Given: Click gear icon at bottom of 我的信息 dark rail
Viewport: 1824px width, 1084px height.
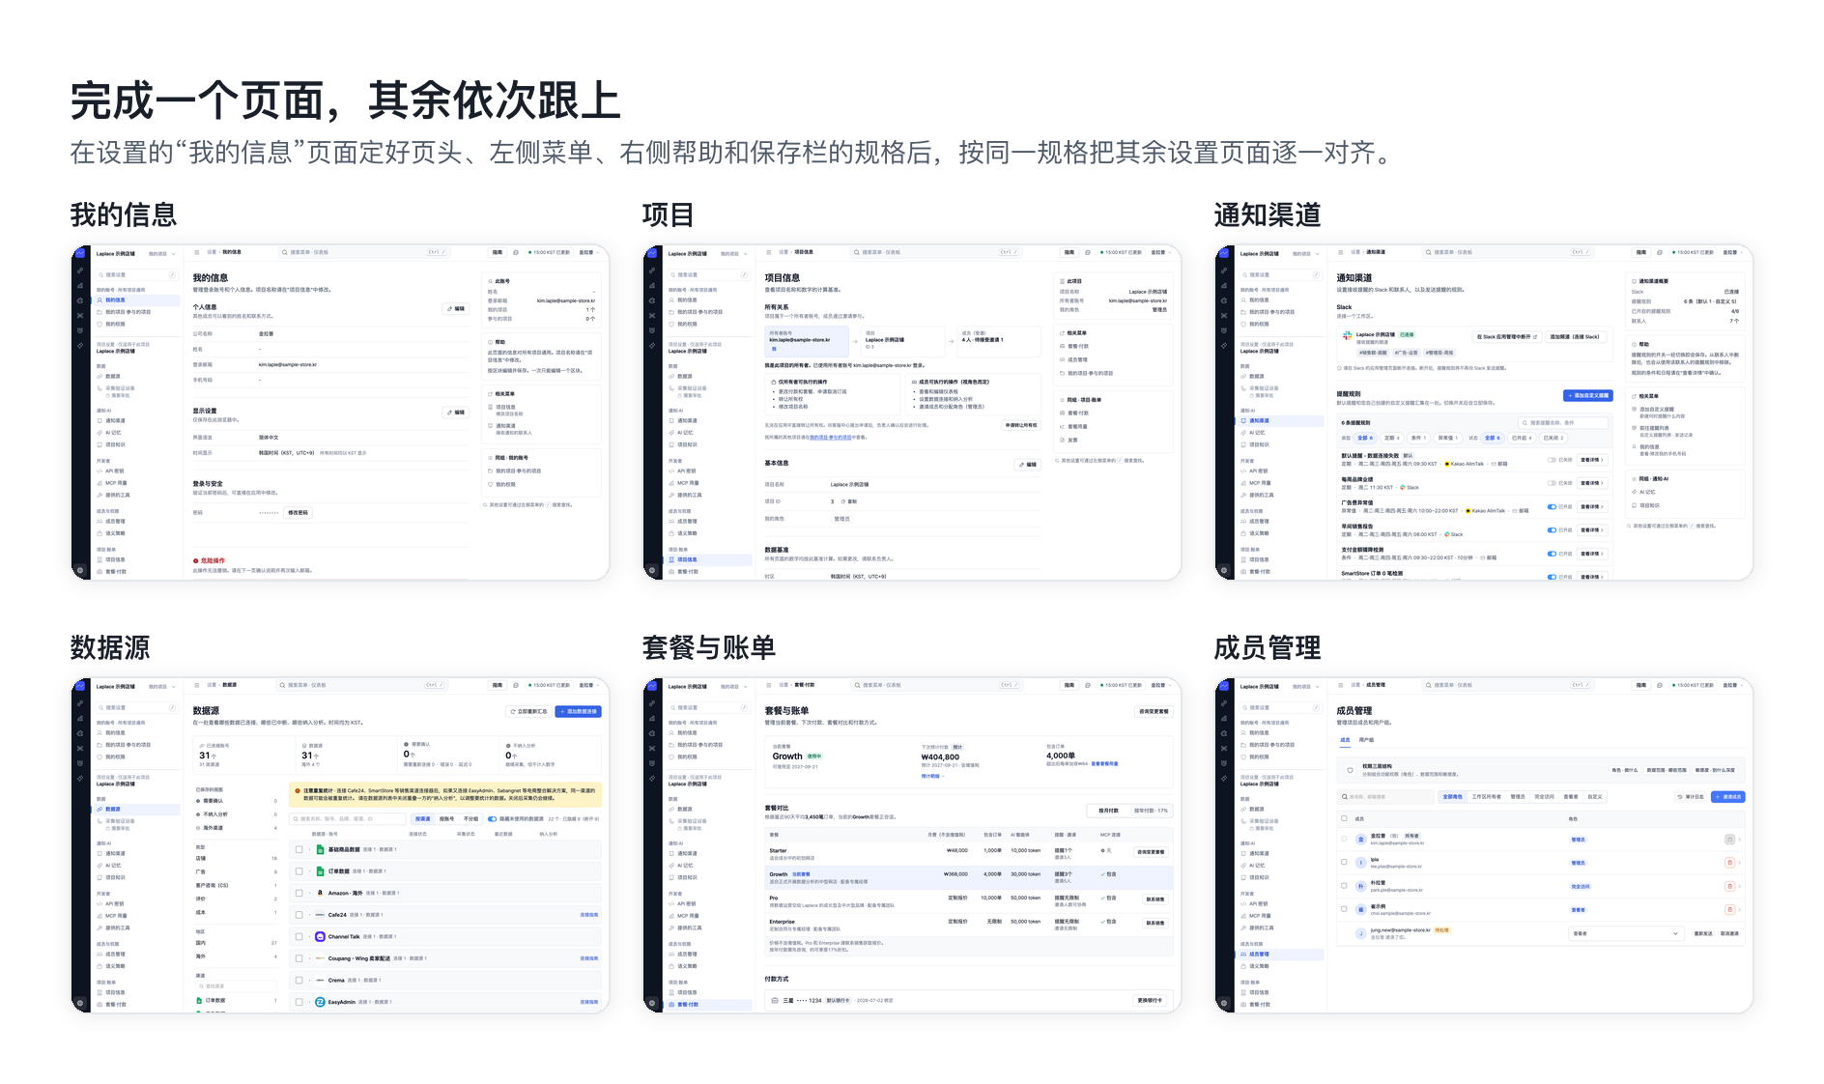Looking at the screenshot, I should (80, 570).
